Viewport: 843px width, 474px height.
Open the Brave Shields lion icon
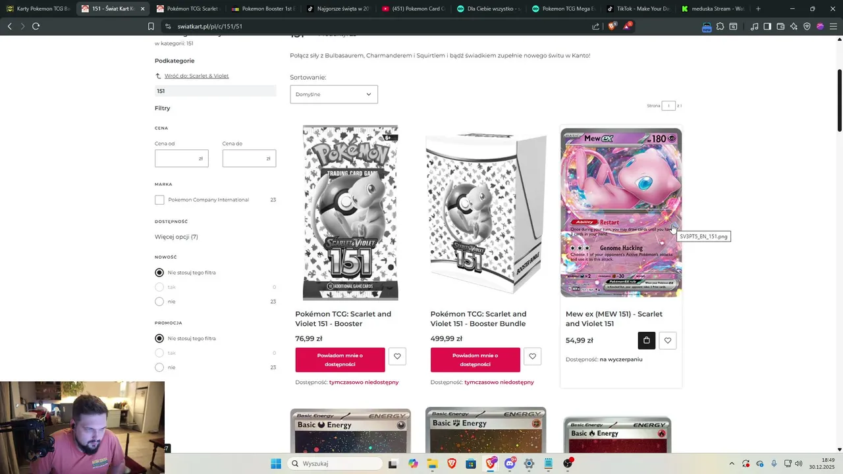click(x=612, y=26)
